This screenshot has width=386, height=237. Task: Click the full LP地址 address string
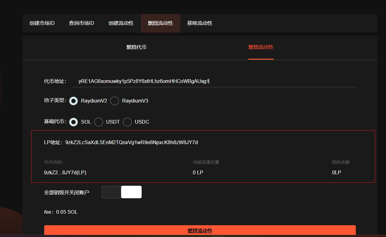[x=131, y=143]
